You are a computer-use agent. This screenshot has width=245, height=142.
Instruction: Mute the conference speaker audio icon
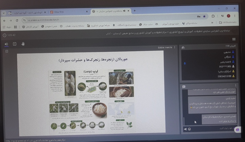pyautogui.click(x=6, y=44)
